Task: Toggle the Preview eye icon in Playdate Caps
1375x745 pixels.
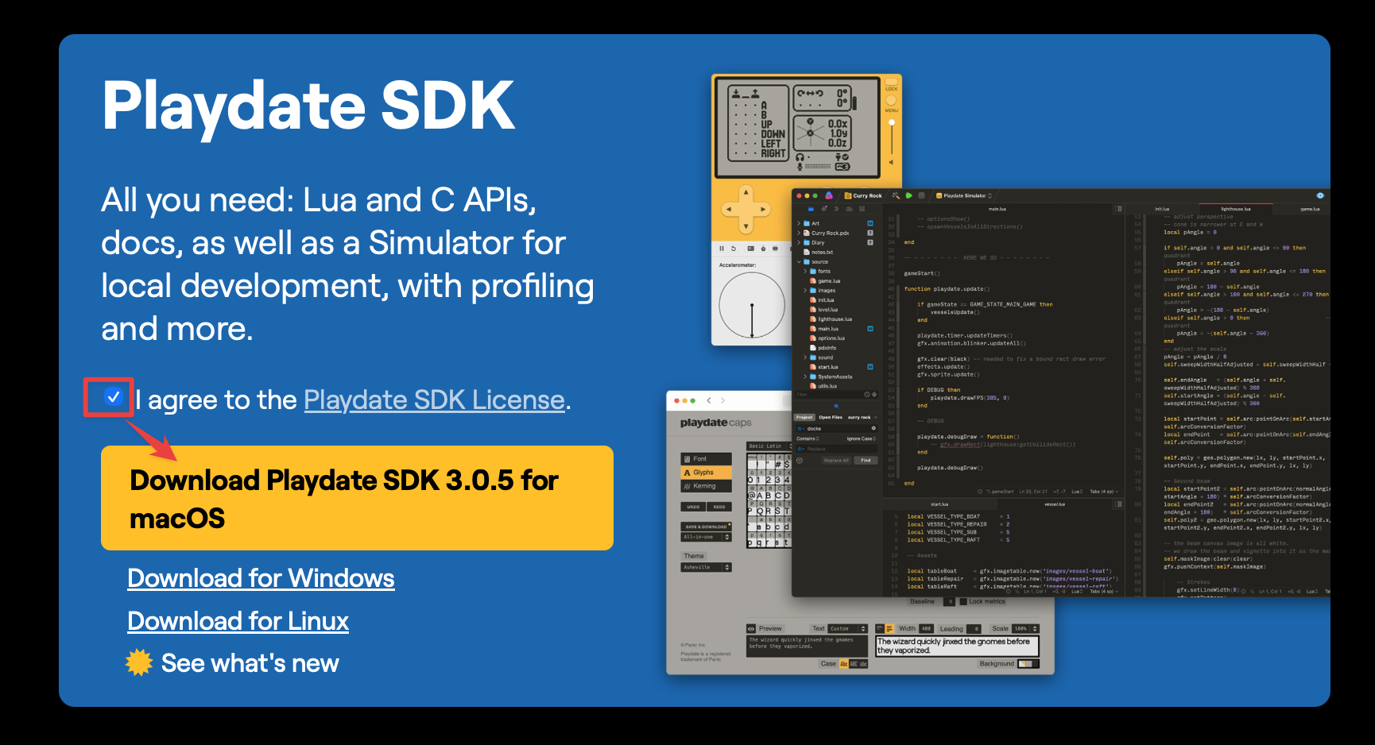Action: (x=751, y=629)
